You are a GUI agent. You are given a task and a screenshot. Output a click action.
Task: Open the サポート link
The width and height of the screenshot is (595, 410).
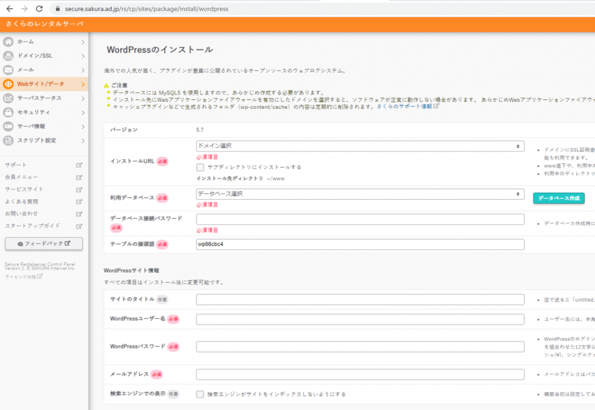coord(16,165)
